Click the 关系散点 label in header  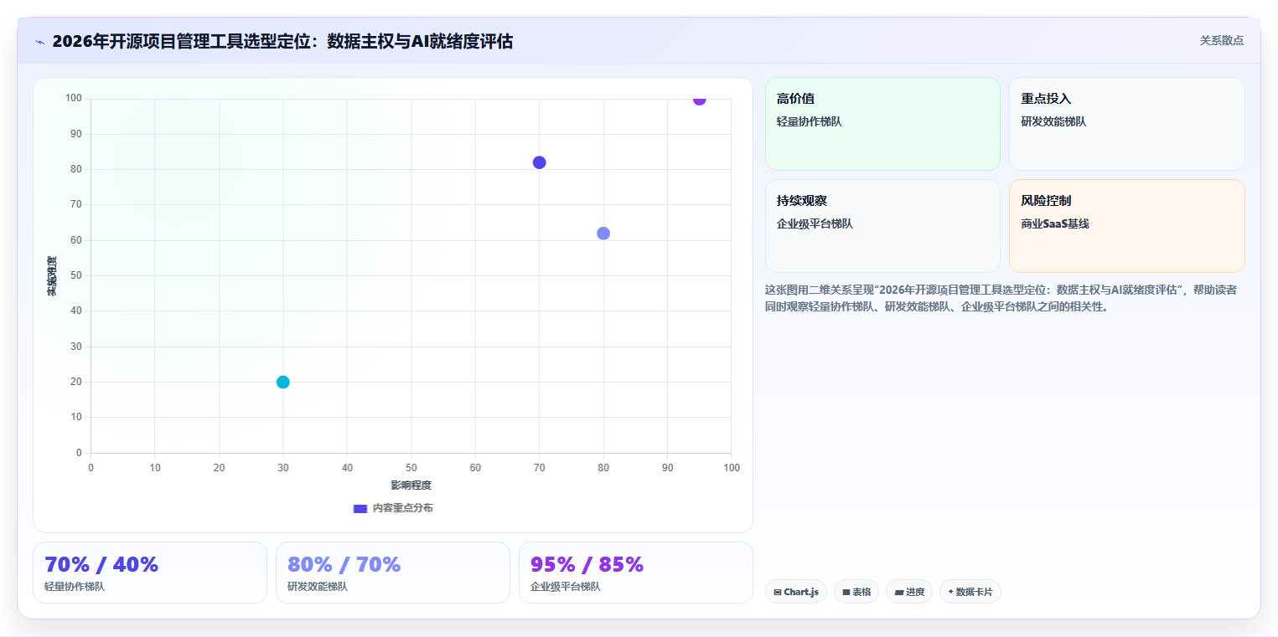[x=1221, y=40]
